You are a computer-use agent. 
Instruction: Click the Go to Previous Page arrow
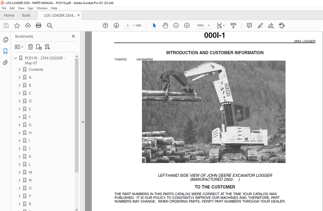click(105, 25)
